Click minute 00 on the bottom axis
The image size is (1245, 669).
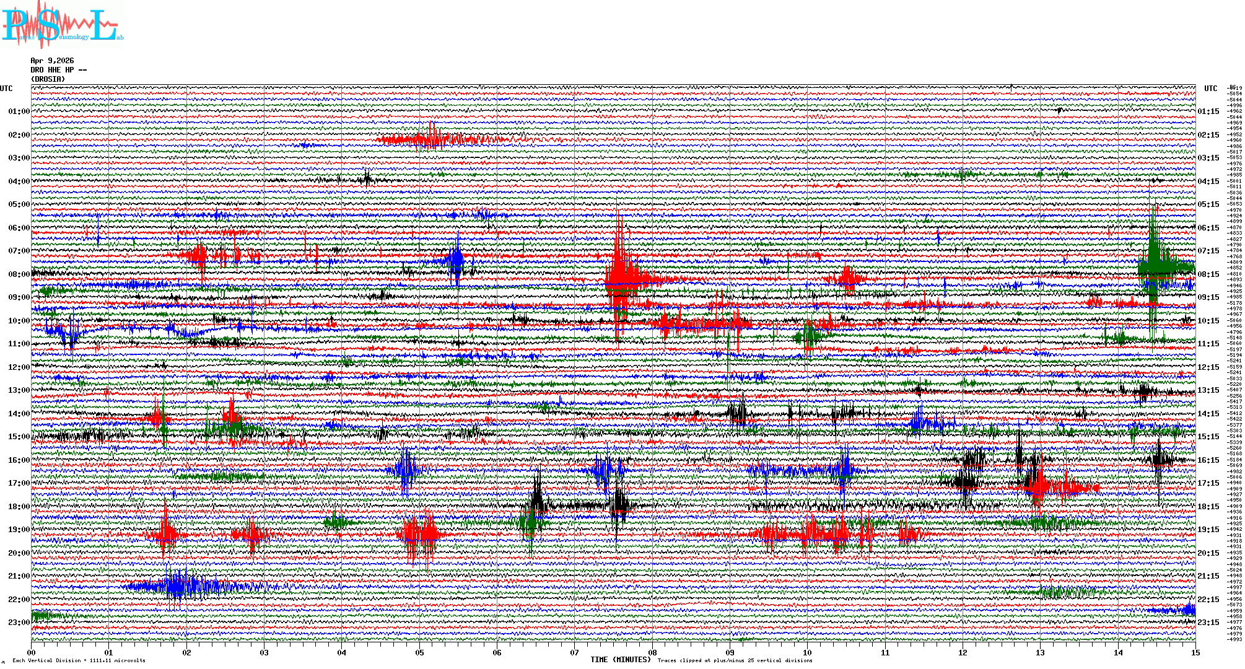coord(32,652)
